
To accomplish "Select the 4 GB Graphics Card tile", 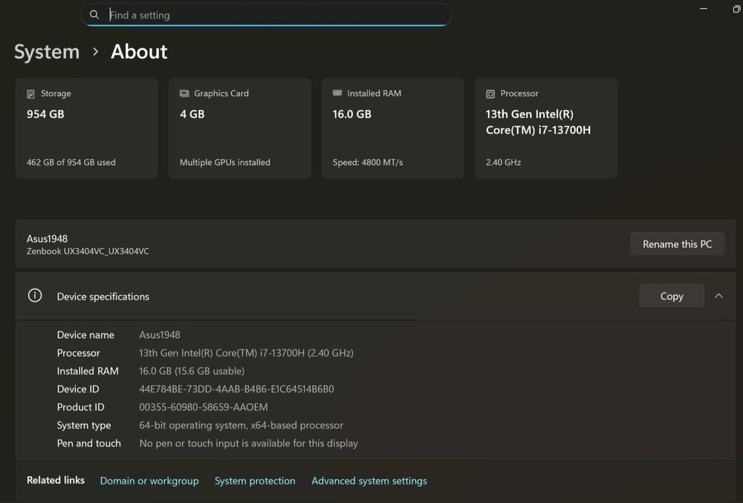I will click(239, 129).
